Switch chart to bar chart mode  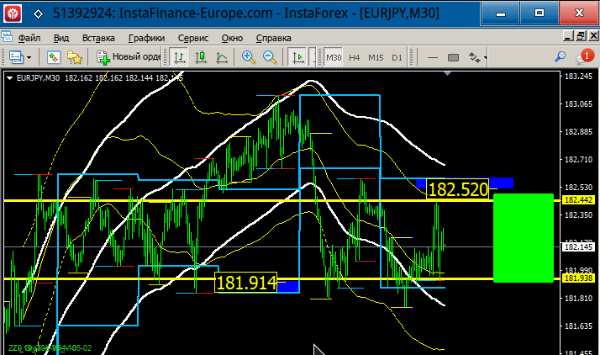(179, 57)
